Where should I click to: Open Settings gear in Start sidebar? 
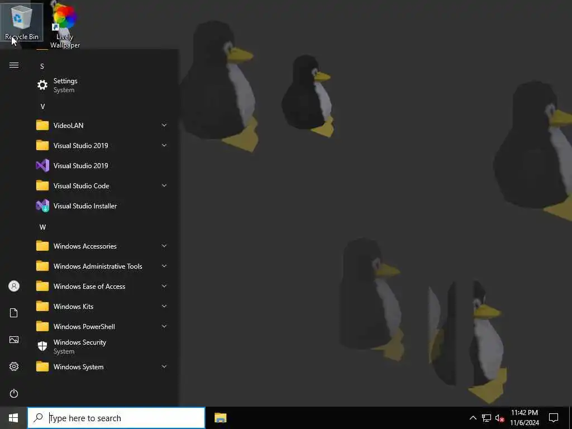[x=14, y=366]
